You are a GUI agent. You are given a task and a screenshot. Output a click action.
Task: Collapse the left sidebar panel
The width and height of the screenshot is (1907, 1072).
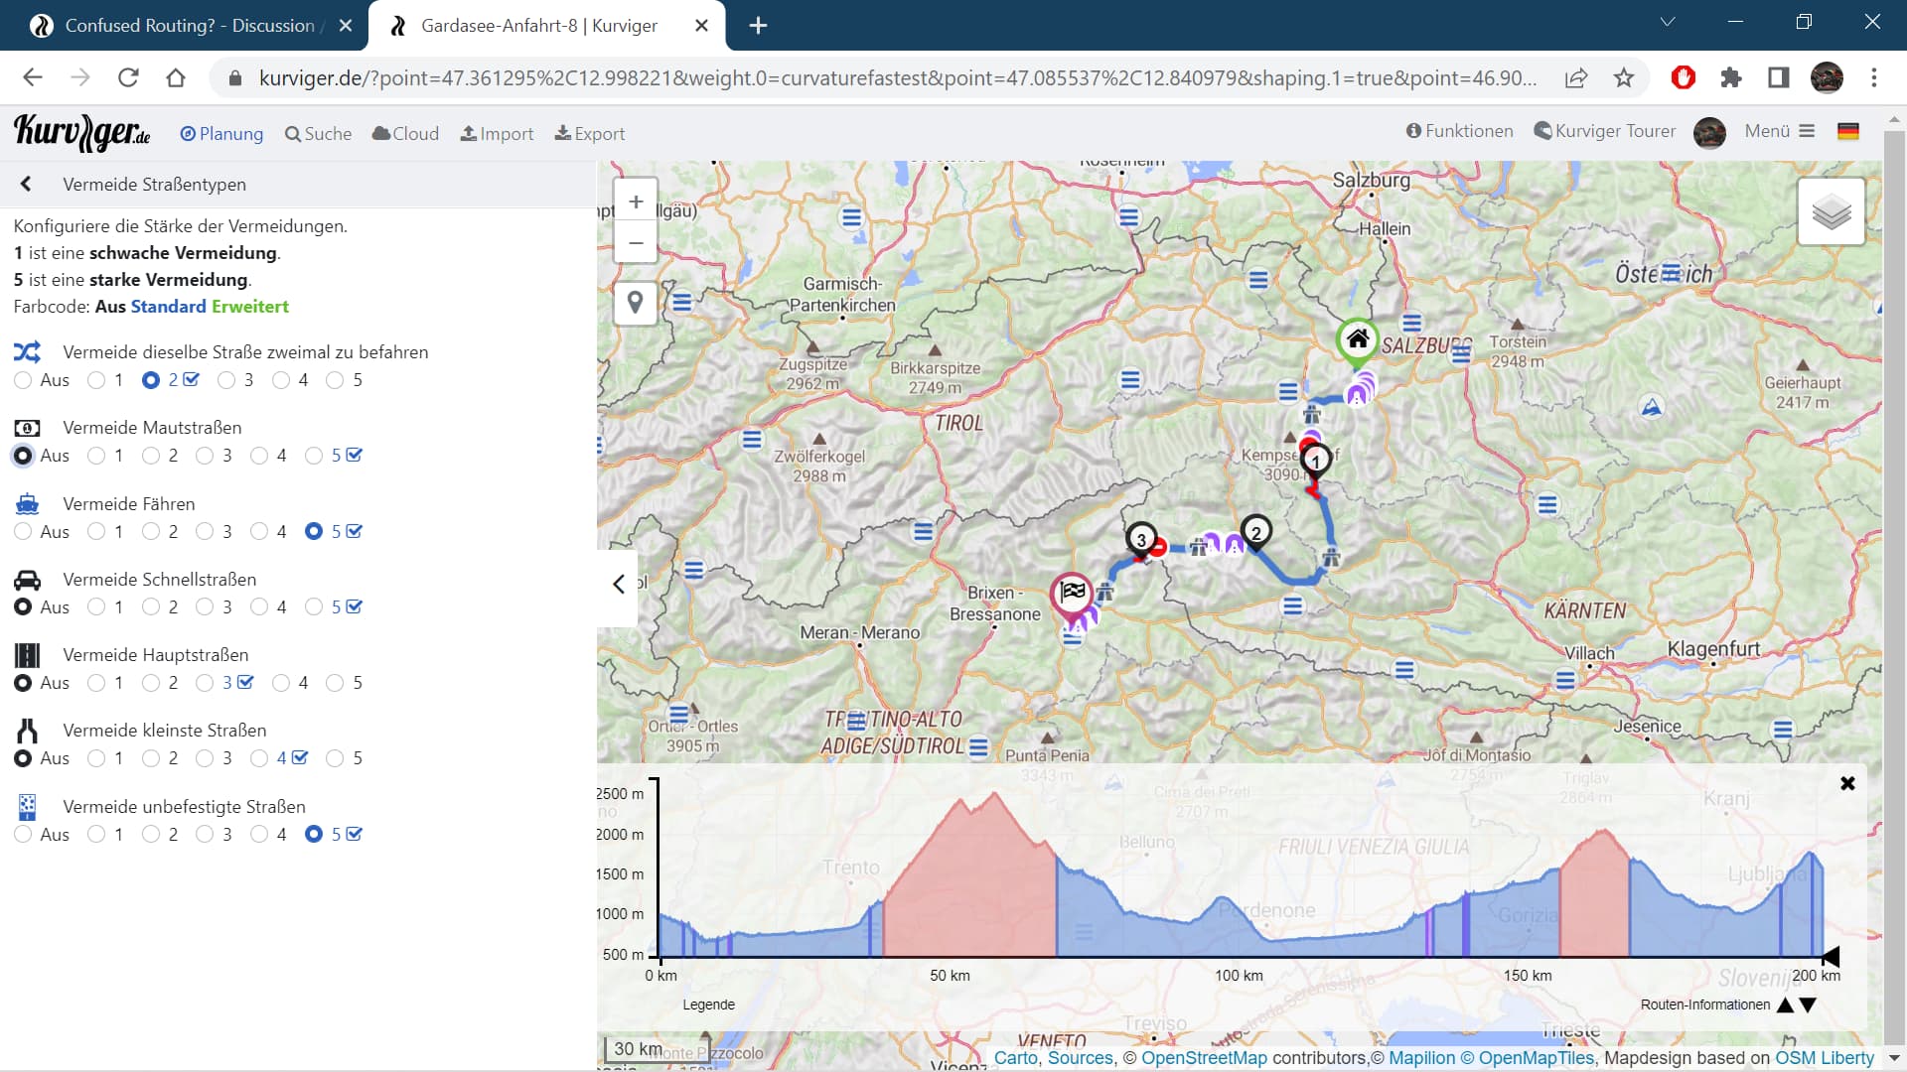(618, 584)
